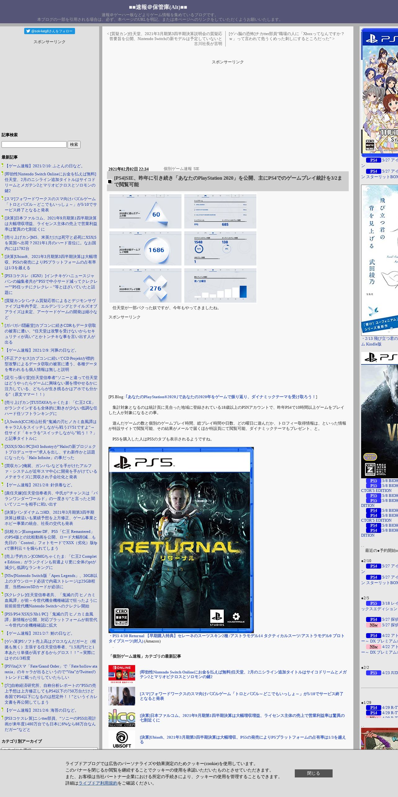Viewport: 398px width, 797px height.
Task: Open sidebar link about TUSTAYAちゃくたま 仁王2 CE
Action: (51, 408)
